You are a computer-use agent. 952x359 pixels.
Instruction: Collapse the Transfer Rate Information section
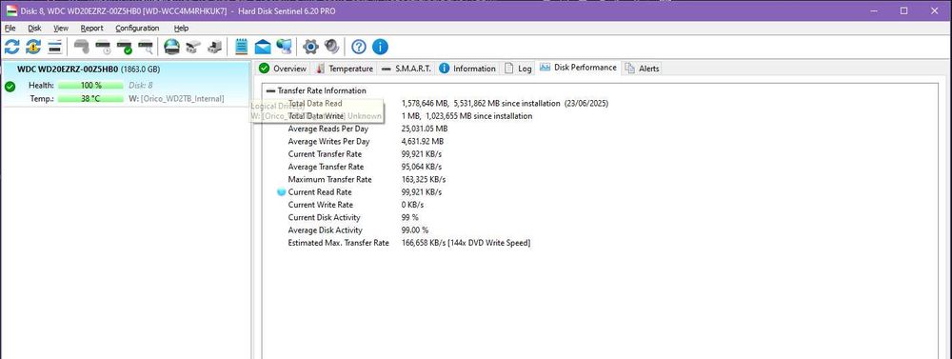coord(270,90)
